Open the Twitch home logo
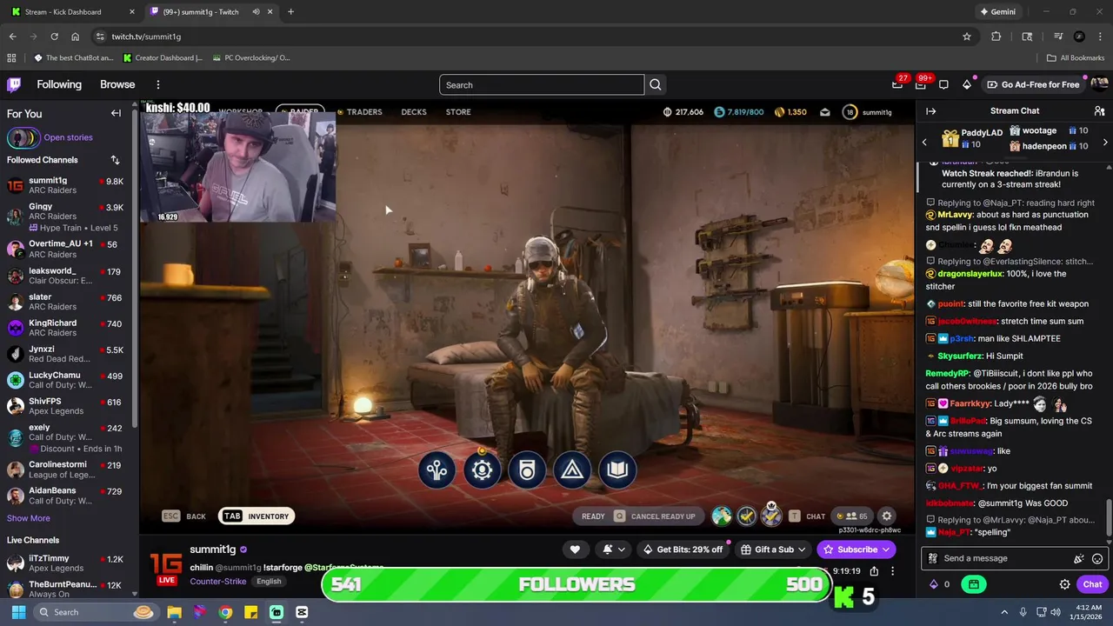 (14, 84)
